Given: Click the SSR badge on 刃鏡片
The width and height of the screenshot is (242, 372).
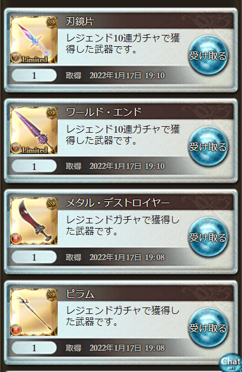Looking at the screenshot, I should tap(52, 23).
